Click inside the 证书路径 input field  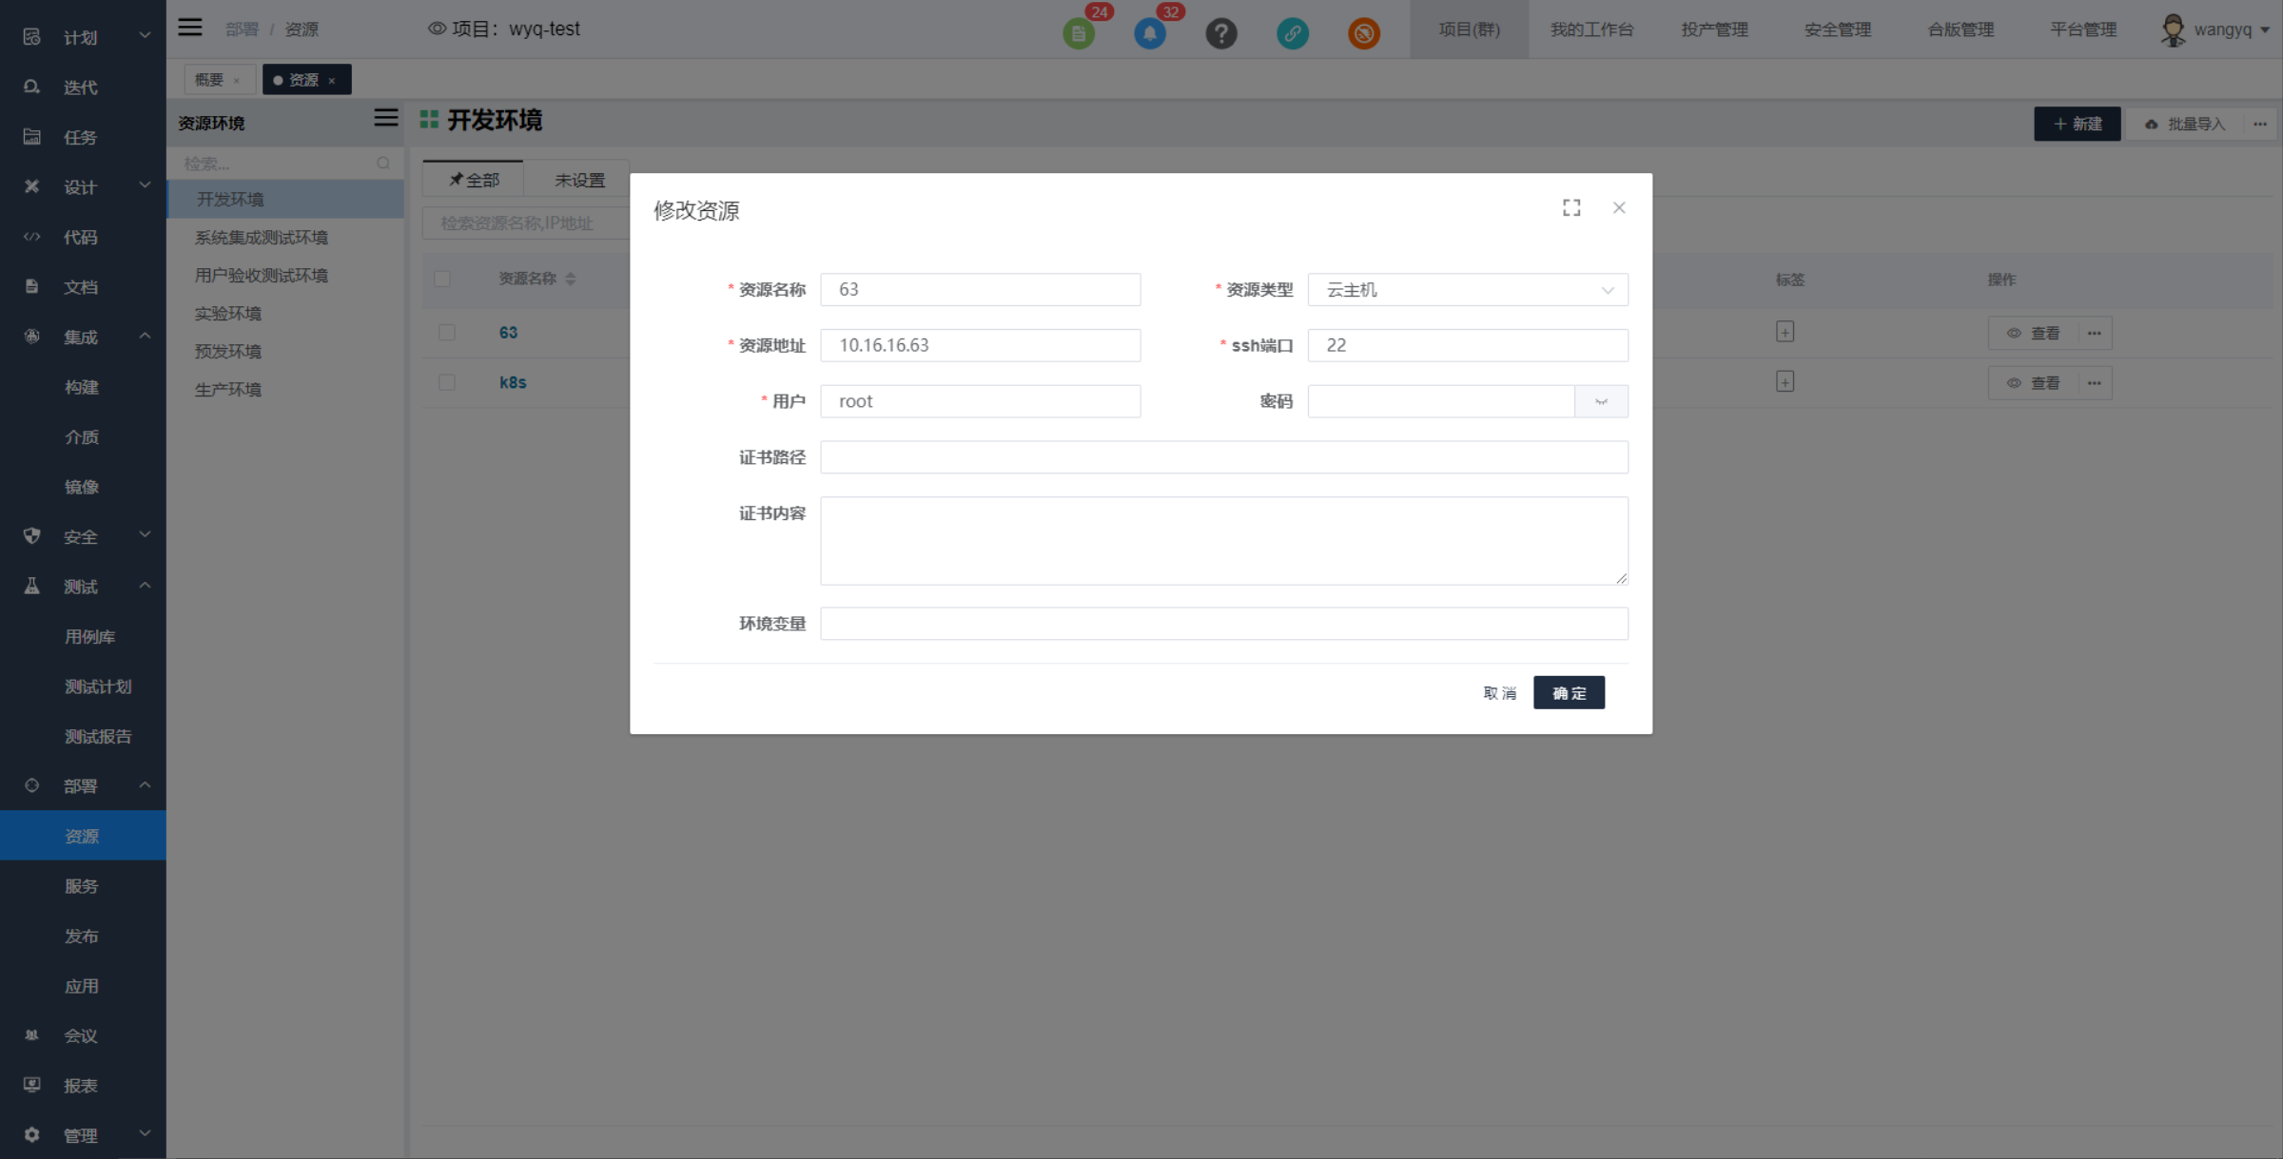pyautogui.click(x=1222, y=457)
